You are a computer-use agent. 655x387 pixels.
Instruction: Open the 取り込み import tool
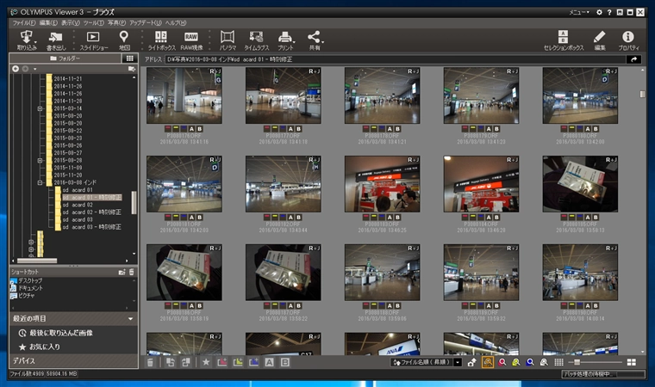27,40
